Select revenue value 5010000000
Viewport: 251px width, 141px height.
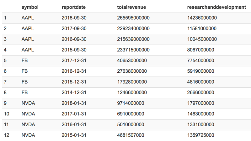coord(131,124)
